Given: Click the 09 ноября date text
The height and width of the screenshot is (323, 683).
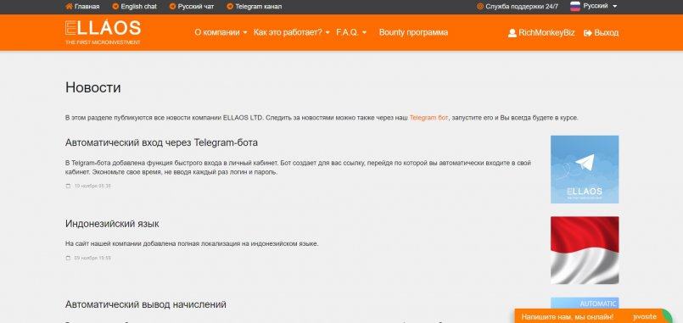Looking at the screenshot, I should click(x=92, y=258).
